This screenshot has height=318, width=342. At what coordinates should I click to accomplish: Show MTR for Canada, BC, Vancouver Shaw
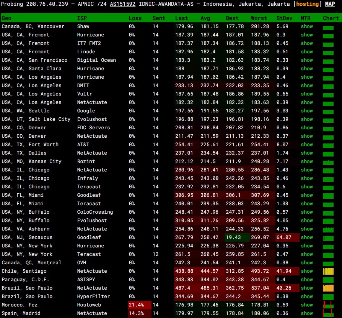(x=307, y=26)
